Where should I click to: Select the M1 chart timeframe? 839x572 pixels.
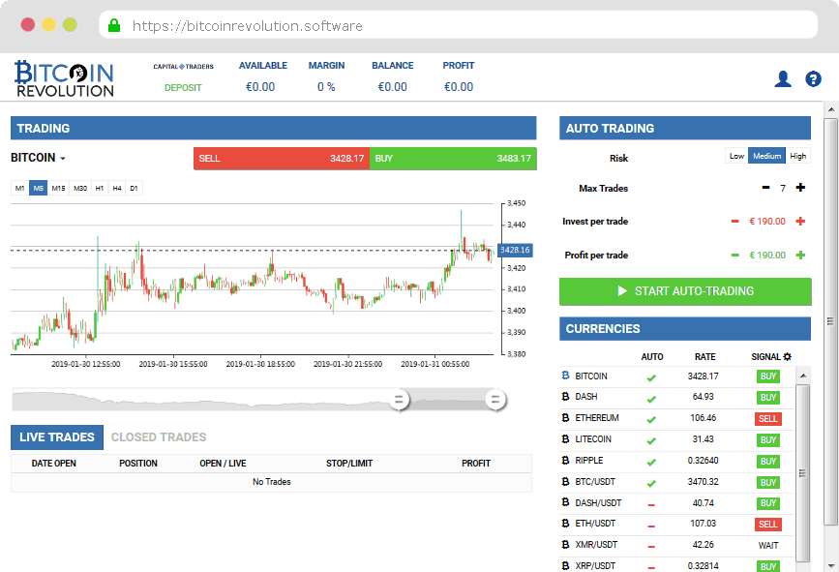[x=19, y=188]
